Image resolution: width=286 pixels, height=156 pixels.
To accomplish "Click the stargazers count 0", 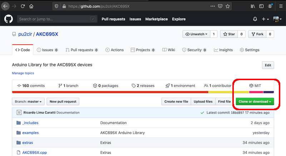I will [242, 34].
